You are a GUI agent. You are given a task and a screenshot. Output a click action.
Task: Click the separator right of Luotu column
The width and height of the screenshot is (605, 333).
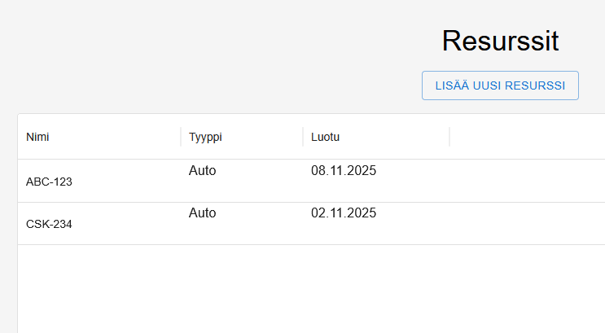[449, 137]
